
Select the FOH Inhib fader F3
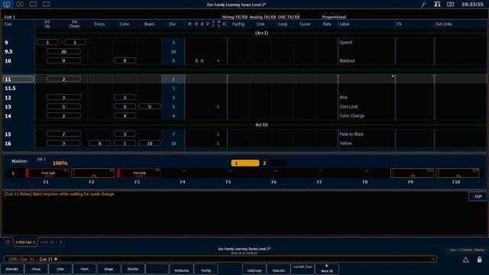139,173
